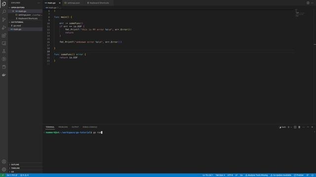Click line and column indicator in status bar
This screenshot has width=316, height=177.
[207, 175]
